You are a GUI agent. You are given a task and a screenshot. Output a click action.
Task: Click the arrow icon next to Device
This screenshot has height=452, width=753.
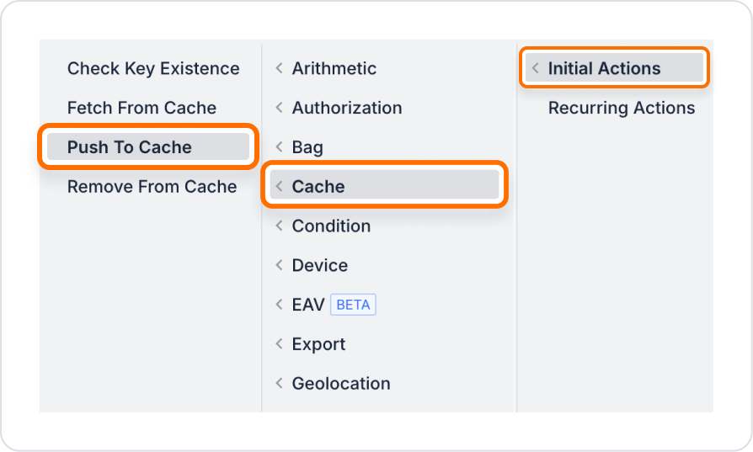click(279, 265)
